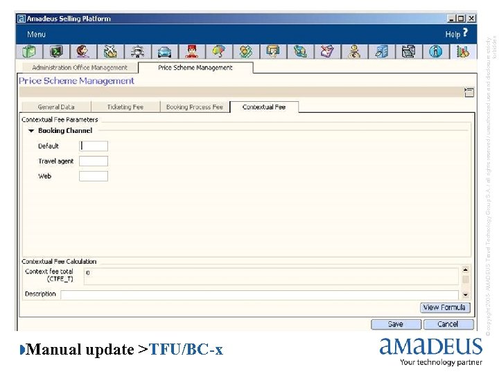Image resolution: width=499 pixels, height=374 pixels.
Task: Open the blue information icon
Action: [x=435, y=51]
